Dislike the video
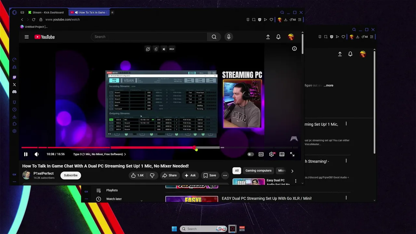The width and height of the screenshot is (416, 234). [x=152, y=175]
